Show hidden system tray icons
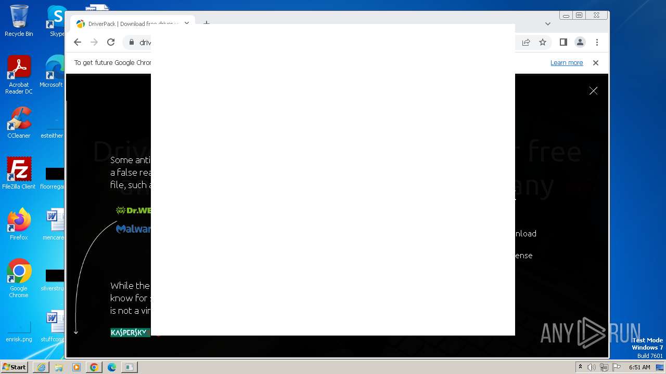 (x=580, y=367)
